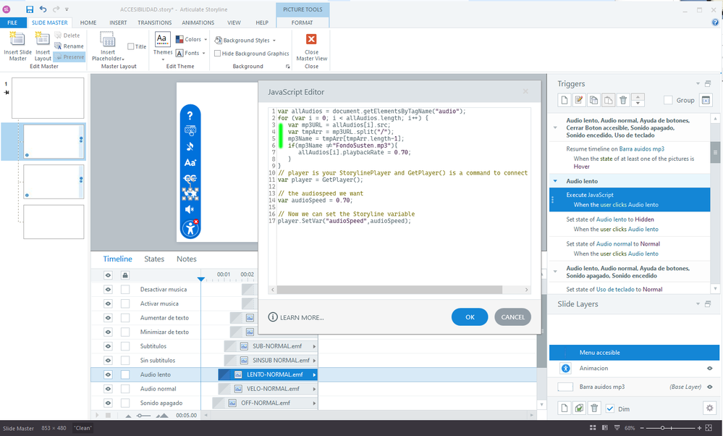This screenshot has height=436, width=723.
Task: Uncheck the Dim checkbox
Action: 610,408
